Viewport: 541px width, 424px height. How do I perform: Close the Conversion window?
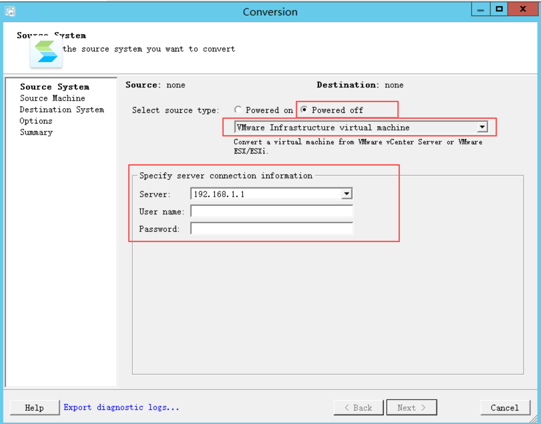(523, 9)
